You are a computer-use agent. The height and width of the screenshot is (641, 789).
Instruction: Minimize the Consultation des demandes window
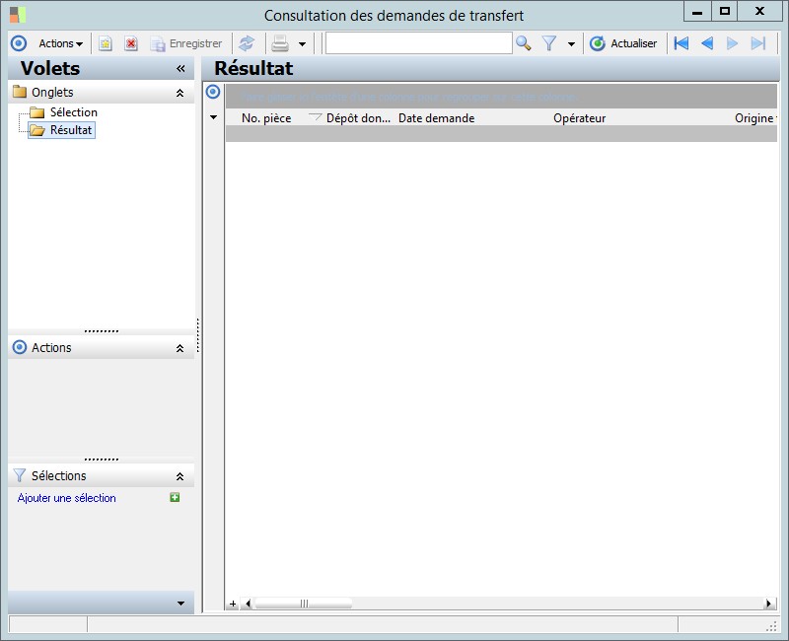[x=697, y=12]
